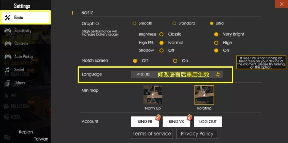Click the Sound music note icon
Screen dimensions: 288x143
(x=8, y=70)
